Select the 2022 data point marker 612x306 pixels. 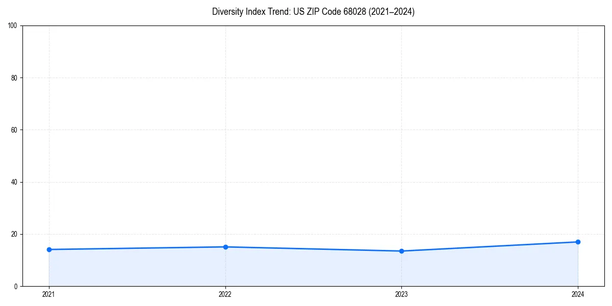[x=225, y=246]
